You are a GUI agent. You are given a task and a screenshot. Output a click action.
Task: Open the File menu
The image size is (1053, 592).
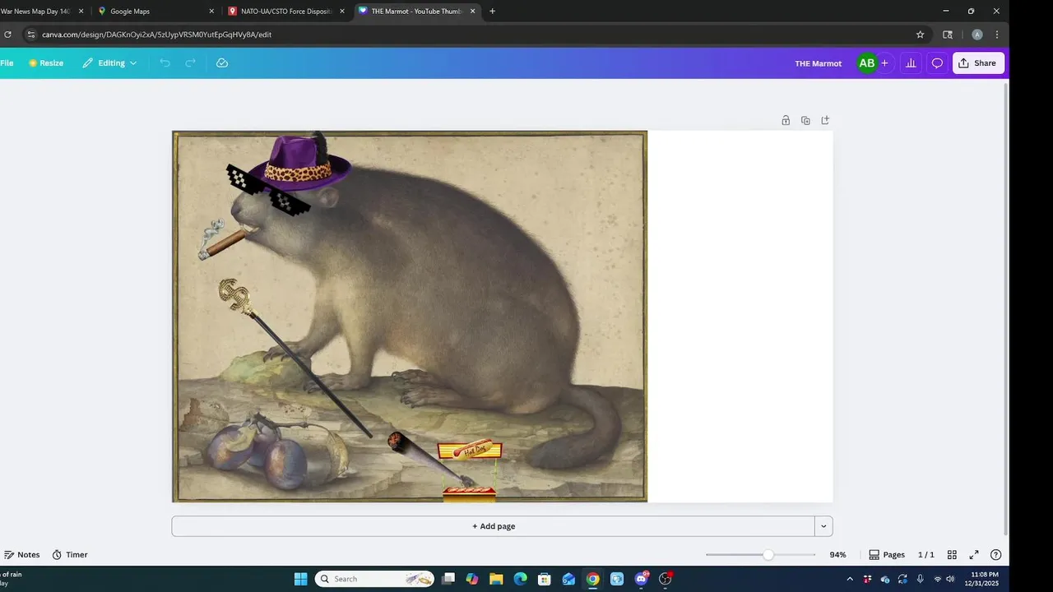(x=7, y=63)
